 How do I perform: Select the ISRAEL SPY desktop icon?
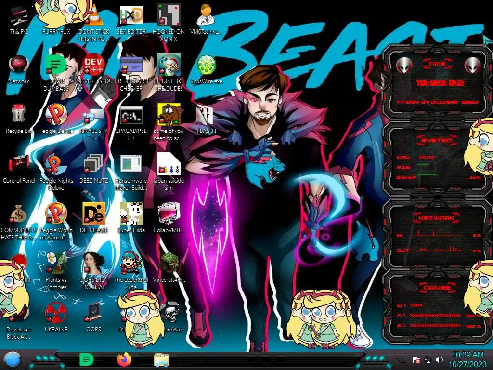point(94,119)
